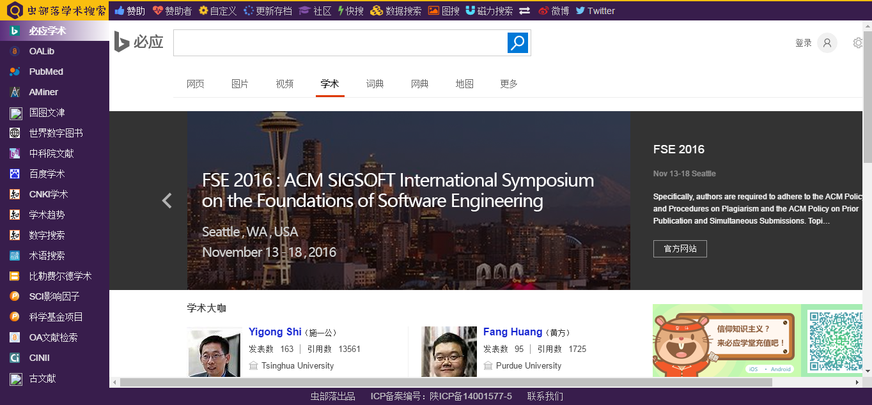872x405 pixels.
Task: Open the Twitter link
Action: [x=595, y=11]
